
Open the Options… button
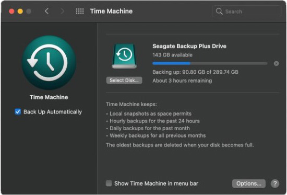(x=249, y=183)
